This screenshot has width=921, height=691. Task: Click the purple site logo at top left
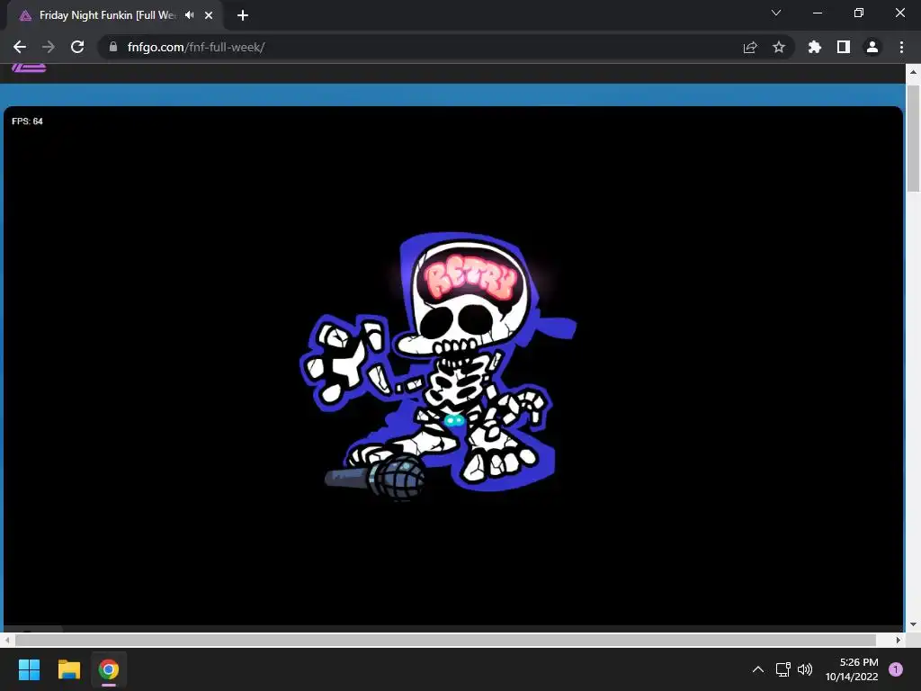tap(29, 67)
